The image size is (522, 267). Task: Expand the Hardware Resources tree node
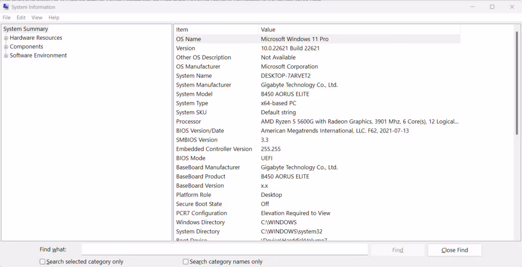tap(6, 38)
